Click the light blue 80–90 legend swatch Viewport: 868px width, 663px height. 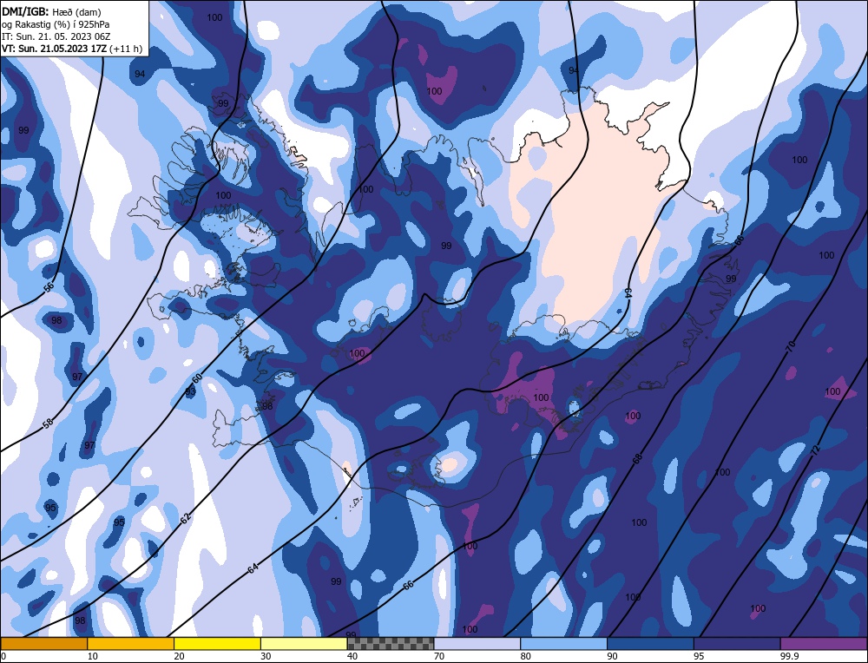click(x=563, y=643)
